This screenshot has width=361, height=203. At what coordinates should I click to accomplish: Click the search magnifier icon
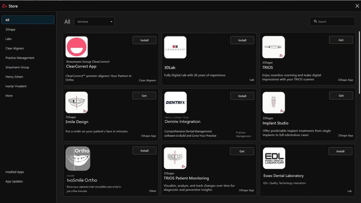click(315, 21)
